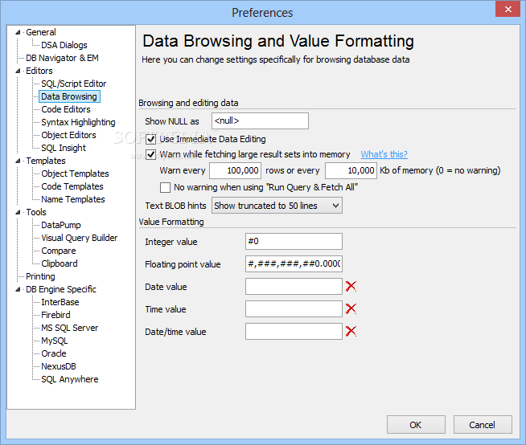Disable warning while fetching large result sets
This screenshot has height=445, width=526.
click(152, 154)
